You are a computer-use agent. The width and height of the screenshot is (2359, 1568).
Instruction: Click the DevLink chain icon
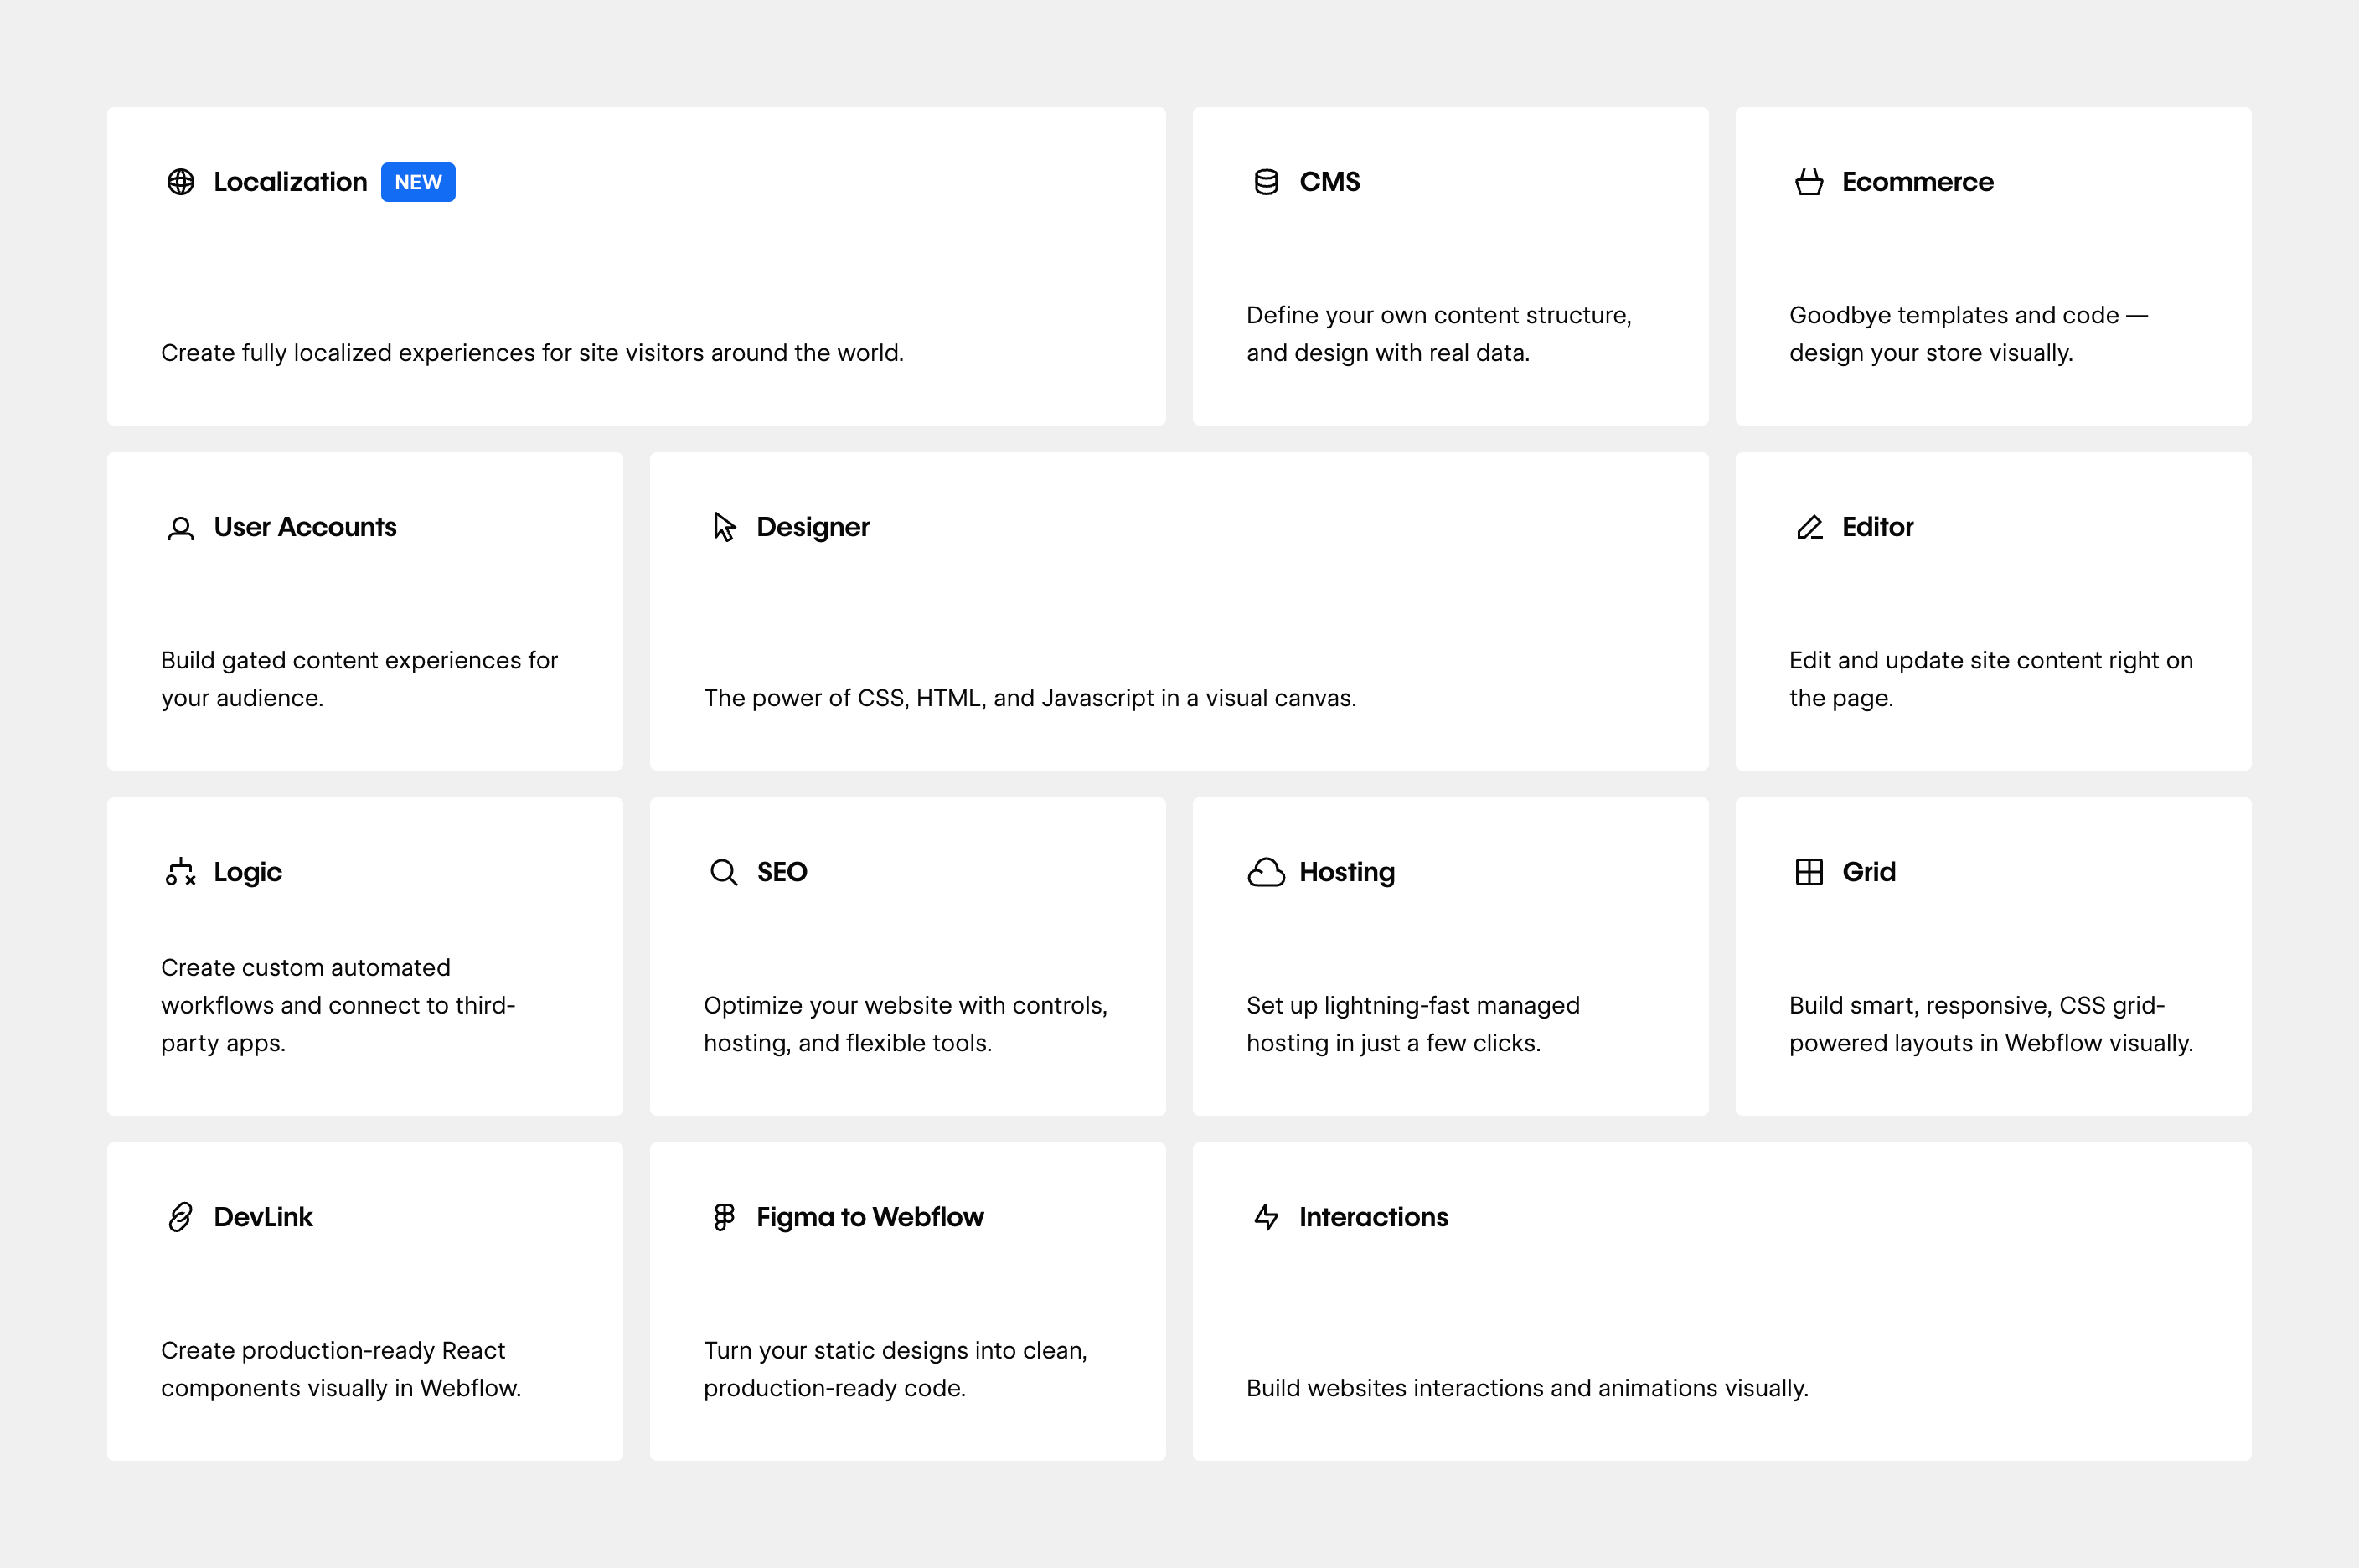click(181, 1217)
